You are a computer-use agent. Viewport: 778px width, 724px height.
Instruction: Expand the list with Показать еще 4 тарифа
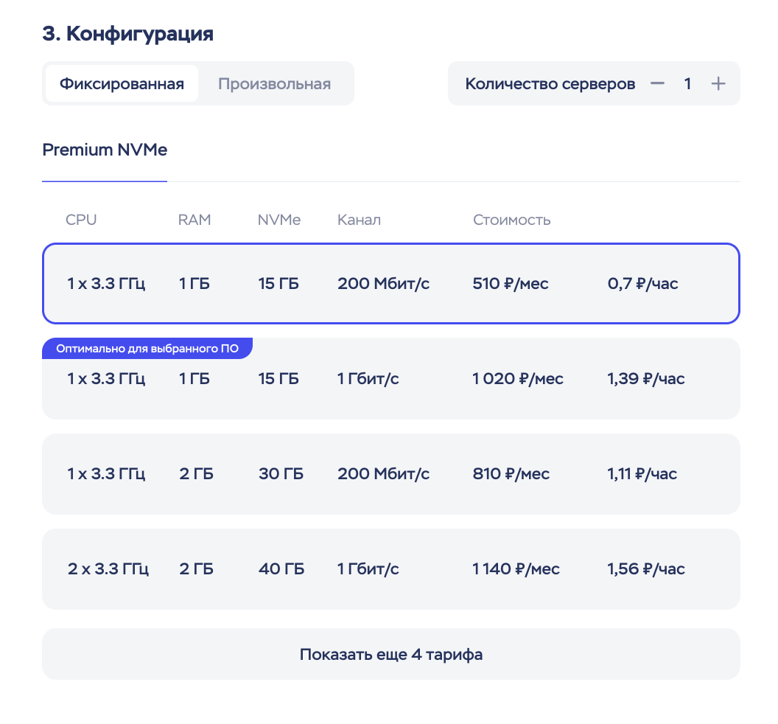pos(391,653)
